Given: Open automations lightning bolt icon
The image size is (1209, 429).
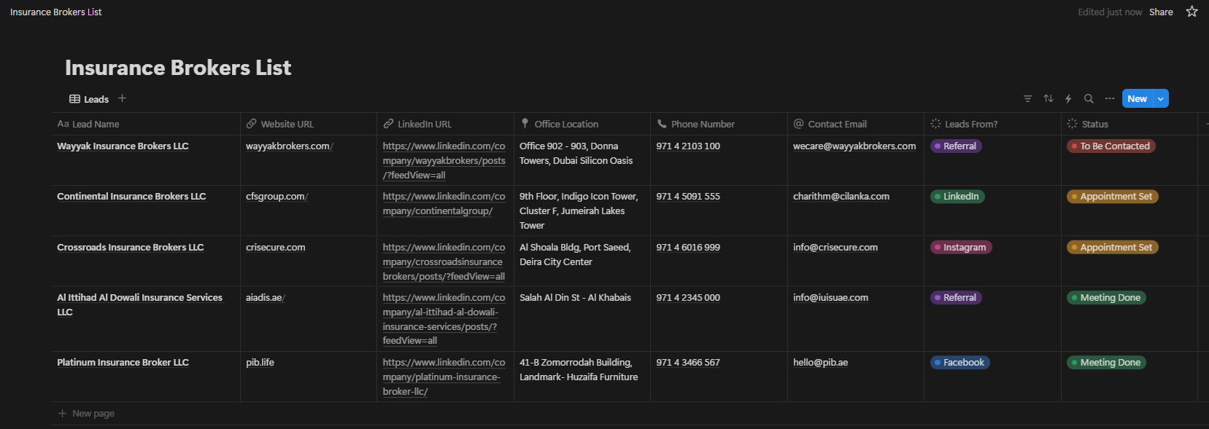Looking at the screenshot, I should pyautogui.click(x=1068, y=98).
